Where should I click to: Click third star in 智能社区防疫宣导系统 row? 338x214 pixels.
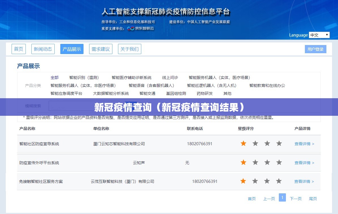(x=267, y=143)
